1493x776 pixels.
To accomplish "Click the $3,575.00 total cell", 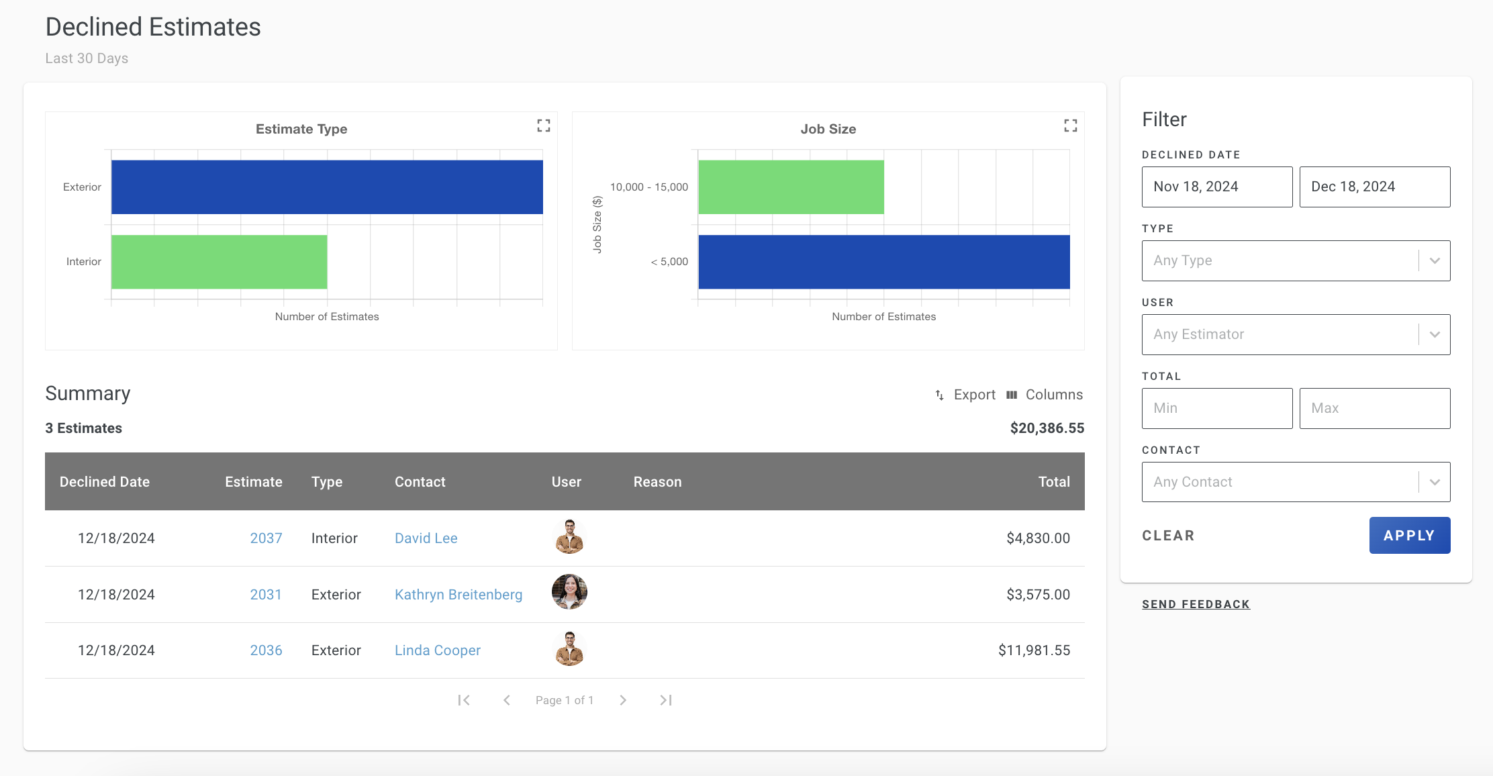I will pyautogui.click(x=1038, y=595).
